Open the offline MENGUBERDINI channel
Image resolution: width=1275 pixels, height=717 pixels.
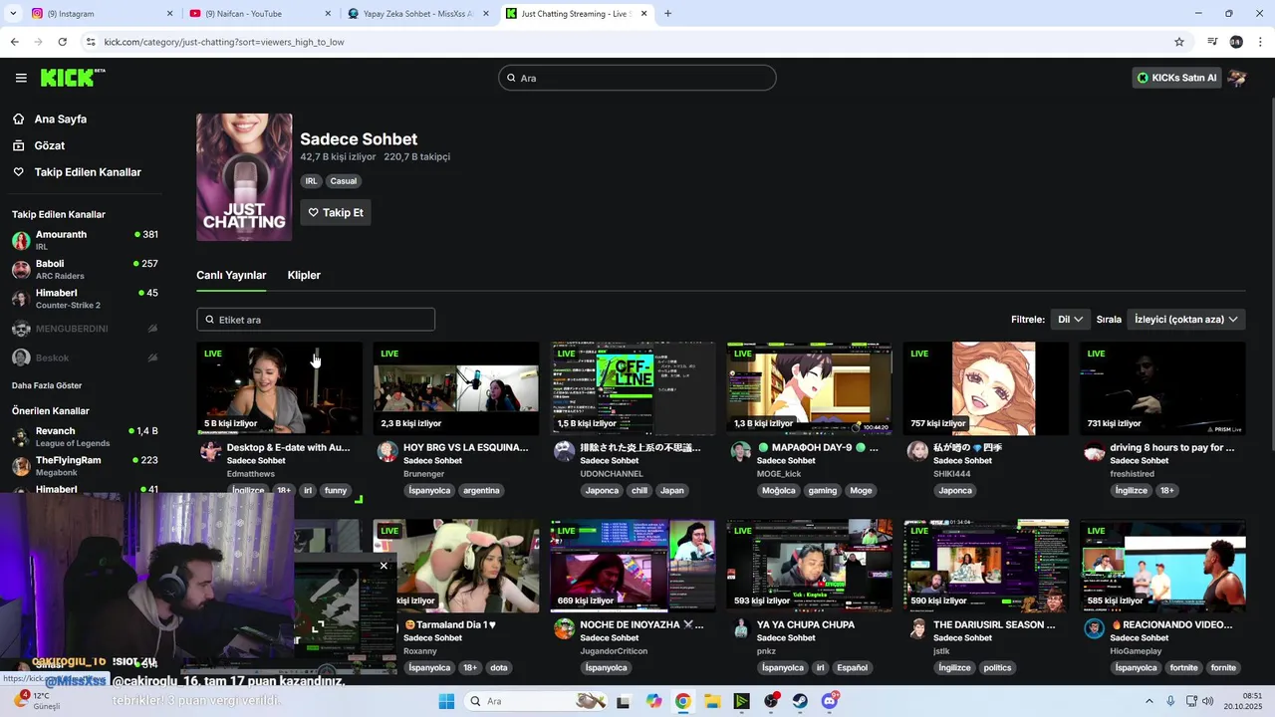[85, 329]
